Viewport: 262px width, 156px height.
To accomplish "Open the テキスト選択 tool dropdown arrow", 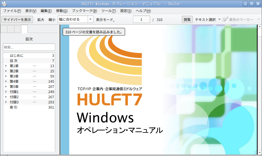I will [219, 19].
